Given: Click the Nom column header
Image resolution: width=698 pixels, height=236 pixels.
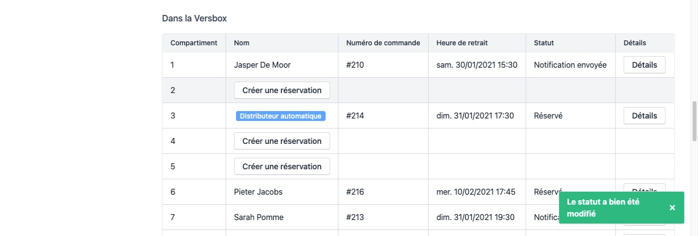Looking at the screenshot, I should tap(241, 43).
